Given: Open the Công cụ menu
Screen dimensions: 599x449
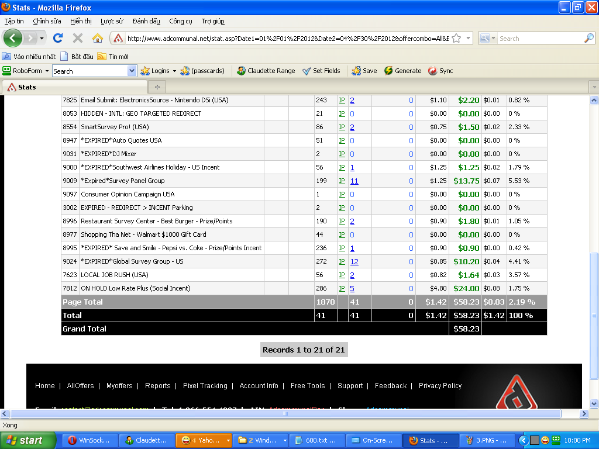Looking at the screenshot, I should point(181,22).
